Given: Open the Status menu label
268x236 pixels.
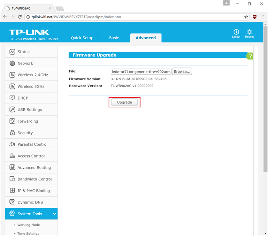Looking at the screenshot, I should pyautogui.click(x=24, y=52).
